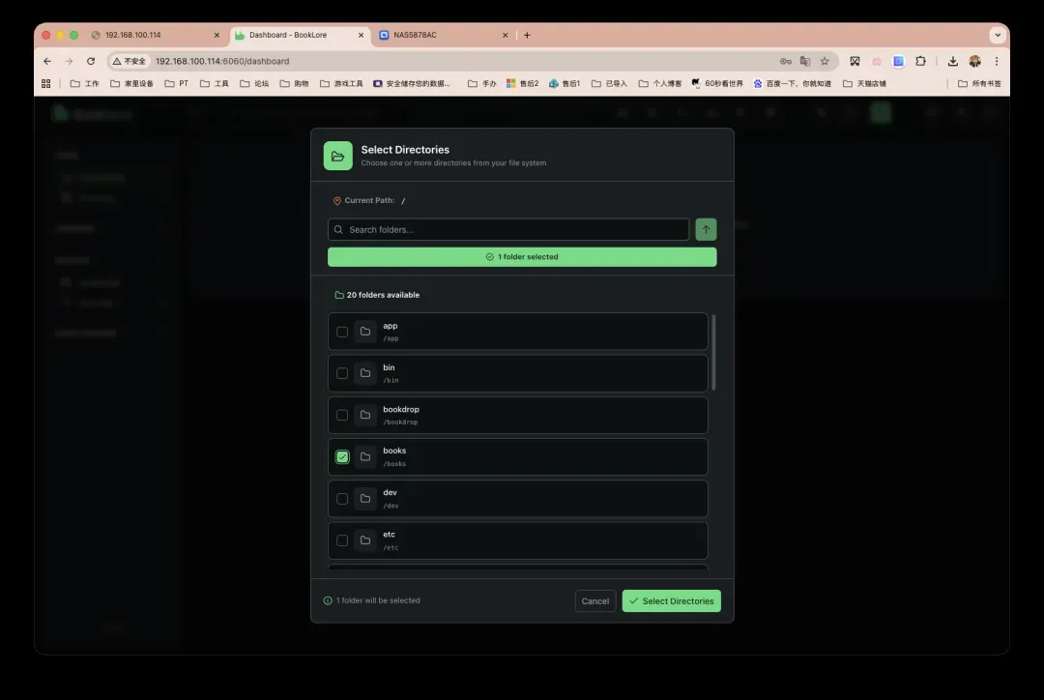Enable the dev folder checkbox
This screenshot has height=700, width=1044.
pos(342,499)
